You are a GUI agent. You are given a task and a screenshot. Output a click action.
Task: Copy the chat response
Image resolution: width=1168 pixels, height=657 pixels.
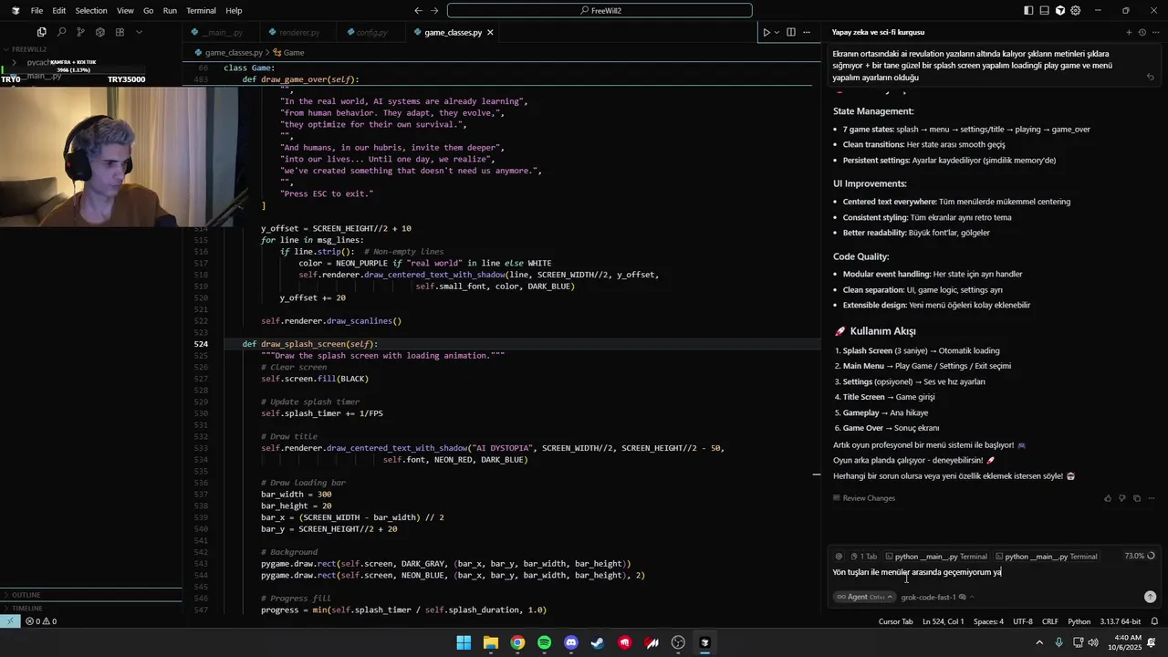point(1137,498)
